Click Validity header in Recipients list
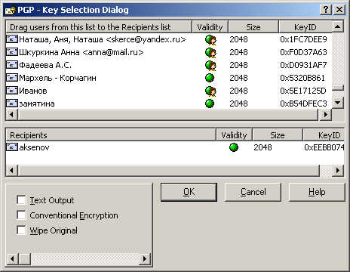Image resolution: width=350 pixels, height=272 pixels. (234, 135)
